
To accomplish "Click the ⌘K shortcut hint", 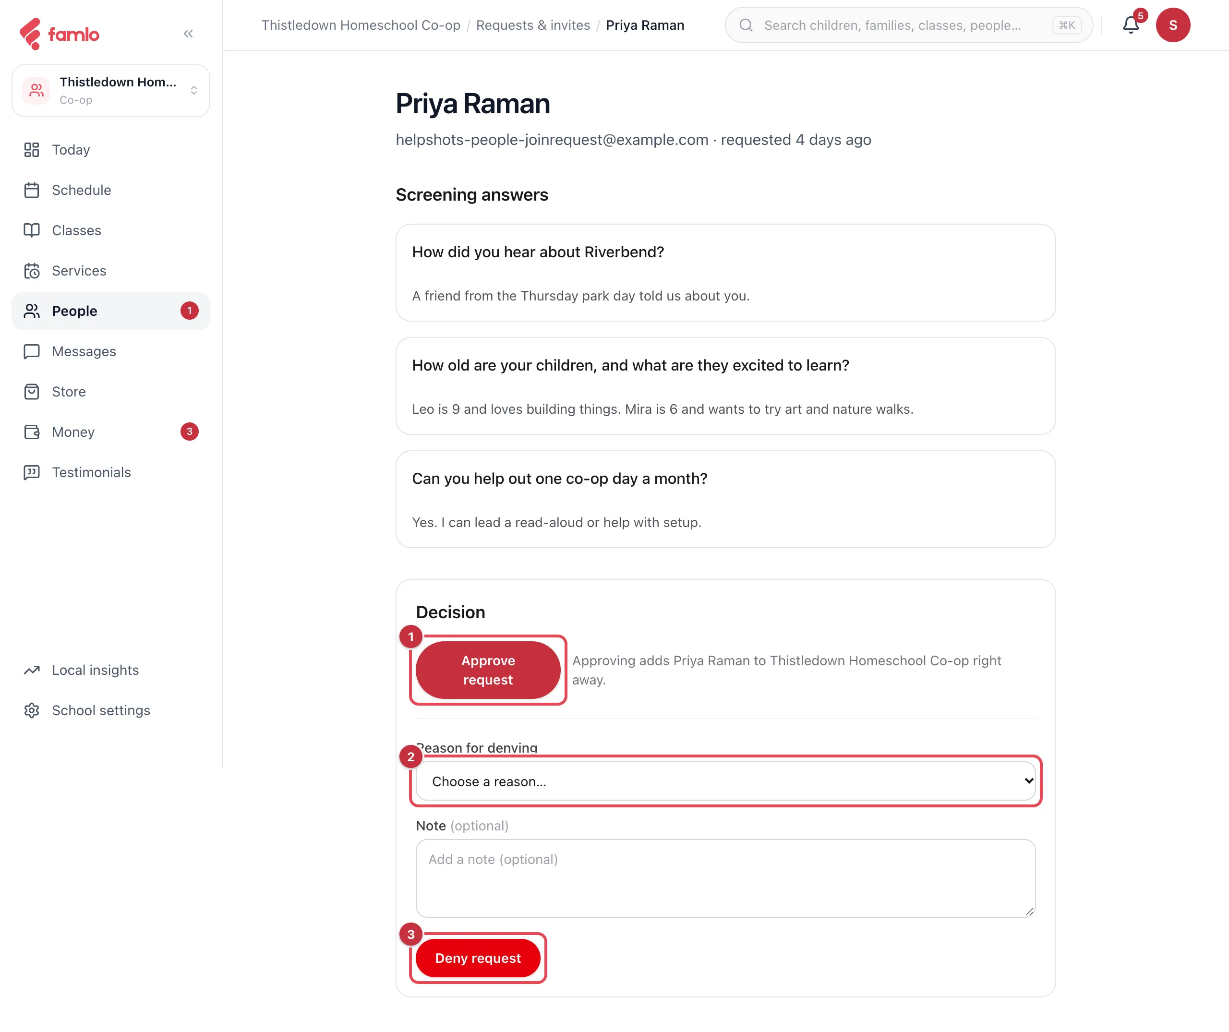I will (1067, 25).
